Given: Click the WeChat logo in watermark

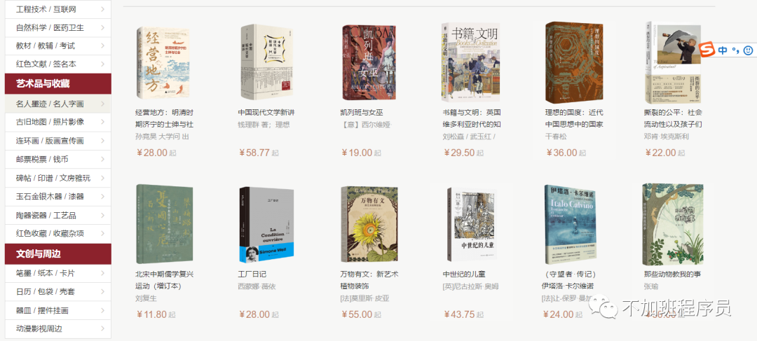Looking at the screenshot, I should [x=602, y=307].
